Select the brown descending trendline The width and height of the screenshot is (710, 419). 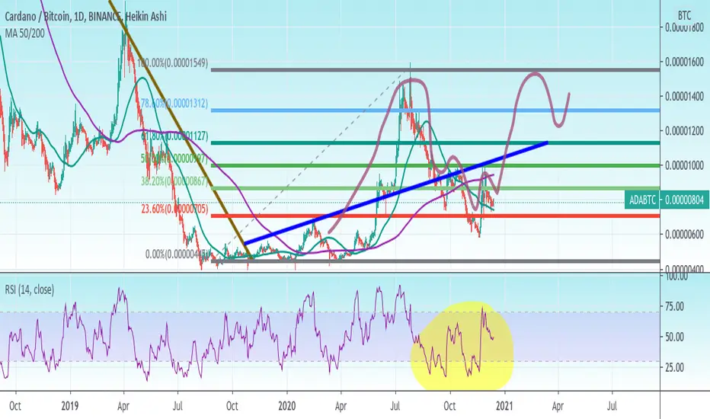(179, 129)
